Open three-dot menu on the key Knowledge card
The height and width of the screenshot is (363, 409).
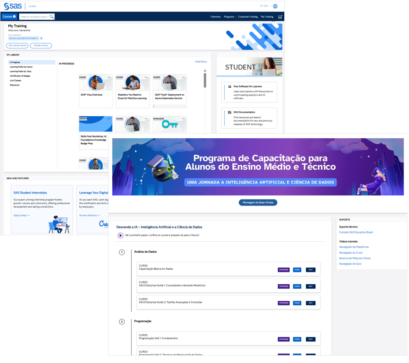point(183,119)
